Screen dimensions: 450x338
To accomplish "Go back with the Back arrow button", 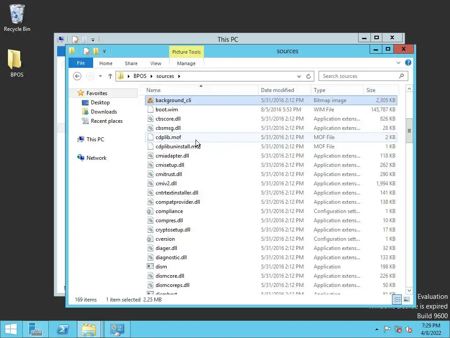I will [77, 76].
